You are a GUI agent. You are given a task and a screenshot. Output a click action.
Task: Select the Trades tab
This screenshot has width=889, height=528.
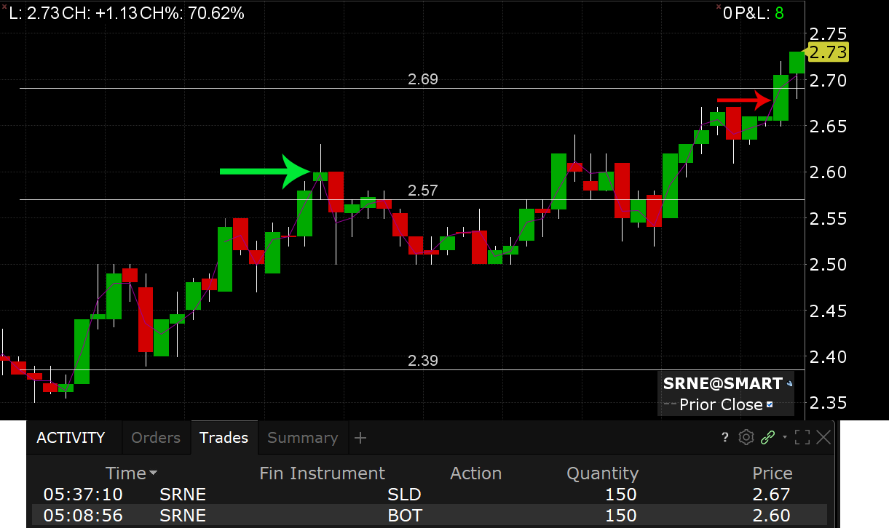click(224, 438)
